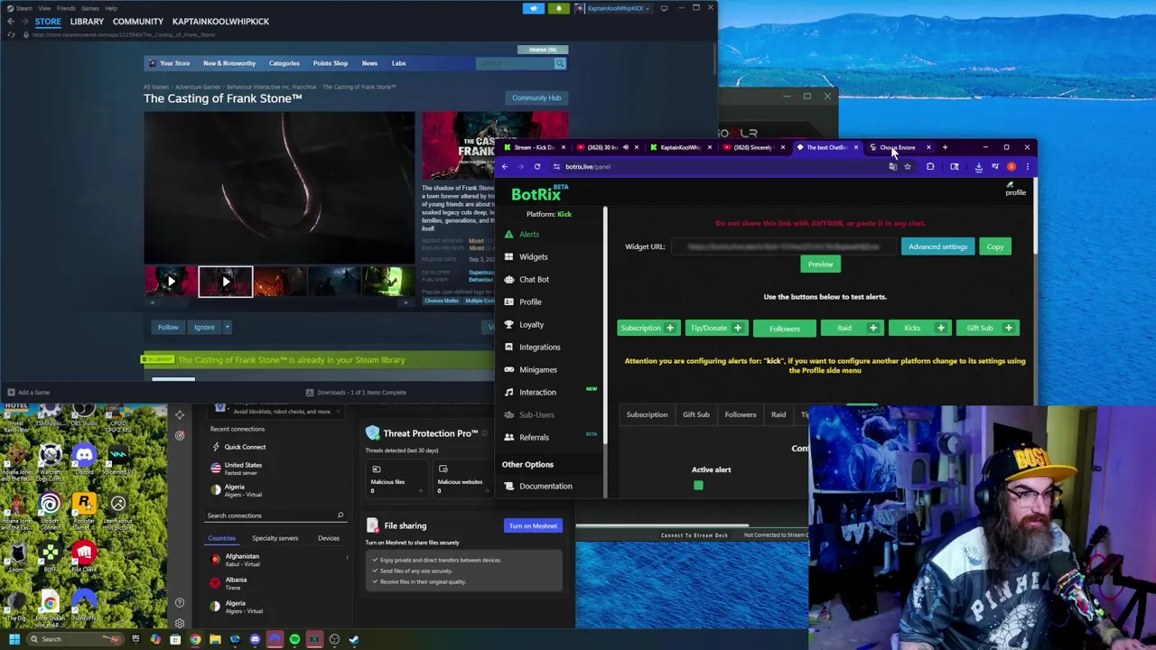The width and height of the screenshot is (1156, 650).
Task: Click the green Preview button
Action: point(820,264)
